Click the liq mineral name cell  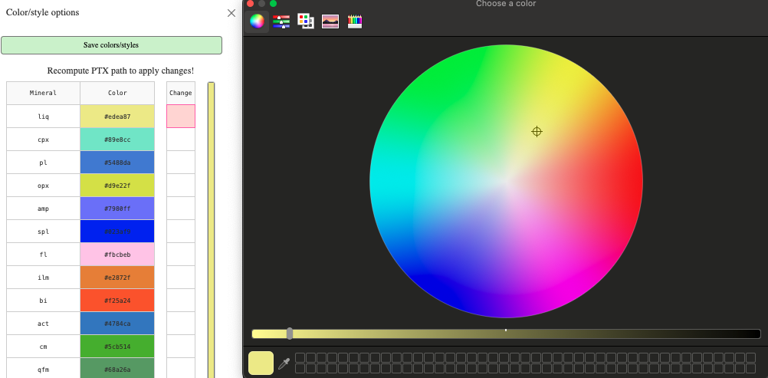[x=43, y=117]
